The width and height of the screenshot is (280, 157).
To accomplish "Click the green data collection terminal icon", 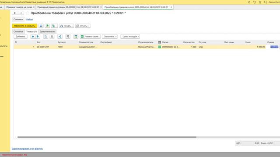I will [x=76, y=37].
